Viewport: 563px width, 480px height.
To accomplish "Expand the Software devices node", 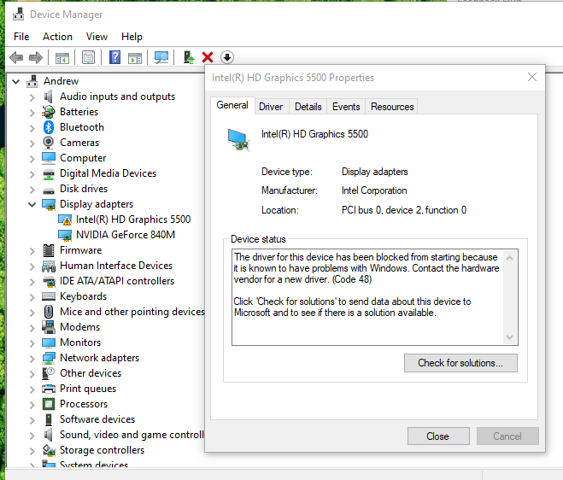I will pos(32,419).
